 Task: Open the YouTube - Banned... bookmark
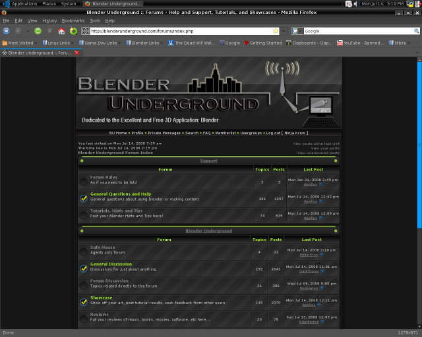tap(361, 43)
